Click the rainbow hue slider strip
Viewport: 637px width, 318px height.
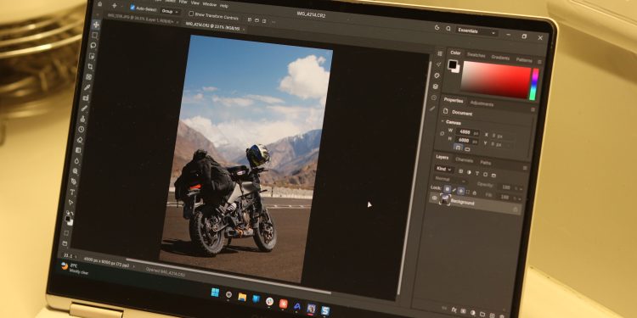[534, 84]
